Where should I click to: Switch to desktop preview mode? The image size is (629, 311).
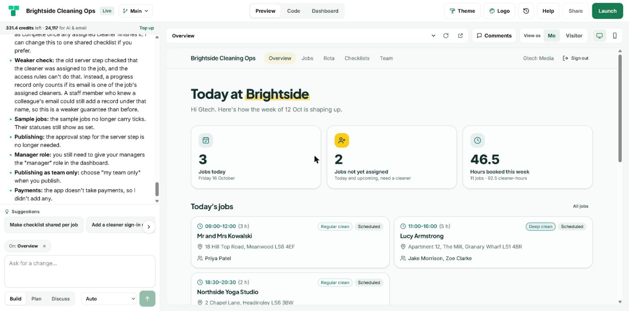pyautogui.click(x=599, y=36)
